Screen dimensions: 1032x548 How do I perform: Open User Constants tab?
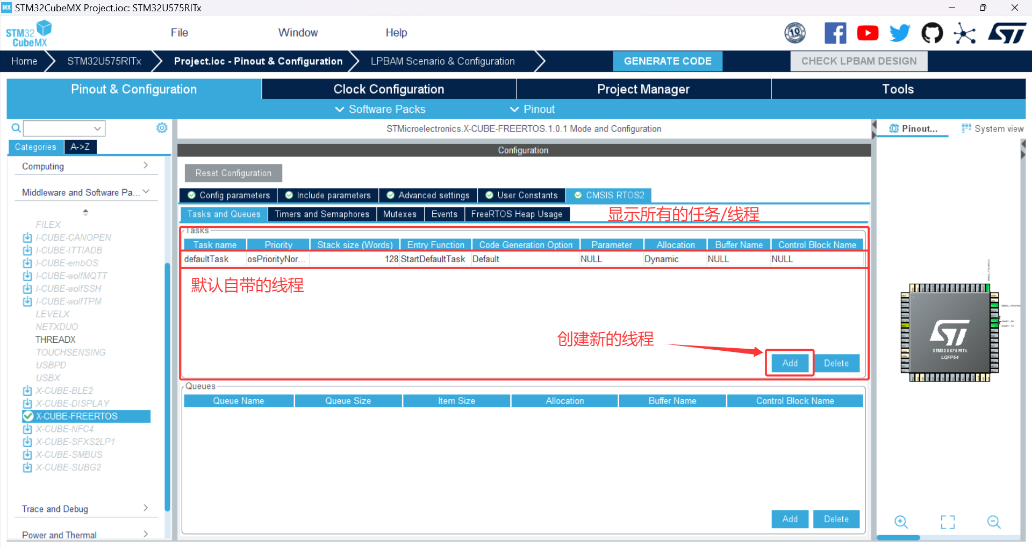click(521, 195)
